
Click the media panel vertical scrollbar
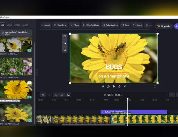(35, 83)
